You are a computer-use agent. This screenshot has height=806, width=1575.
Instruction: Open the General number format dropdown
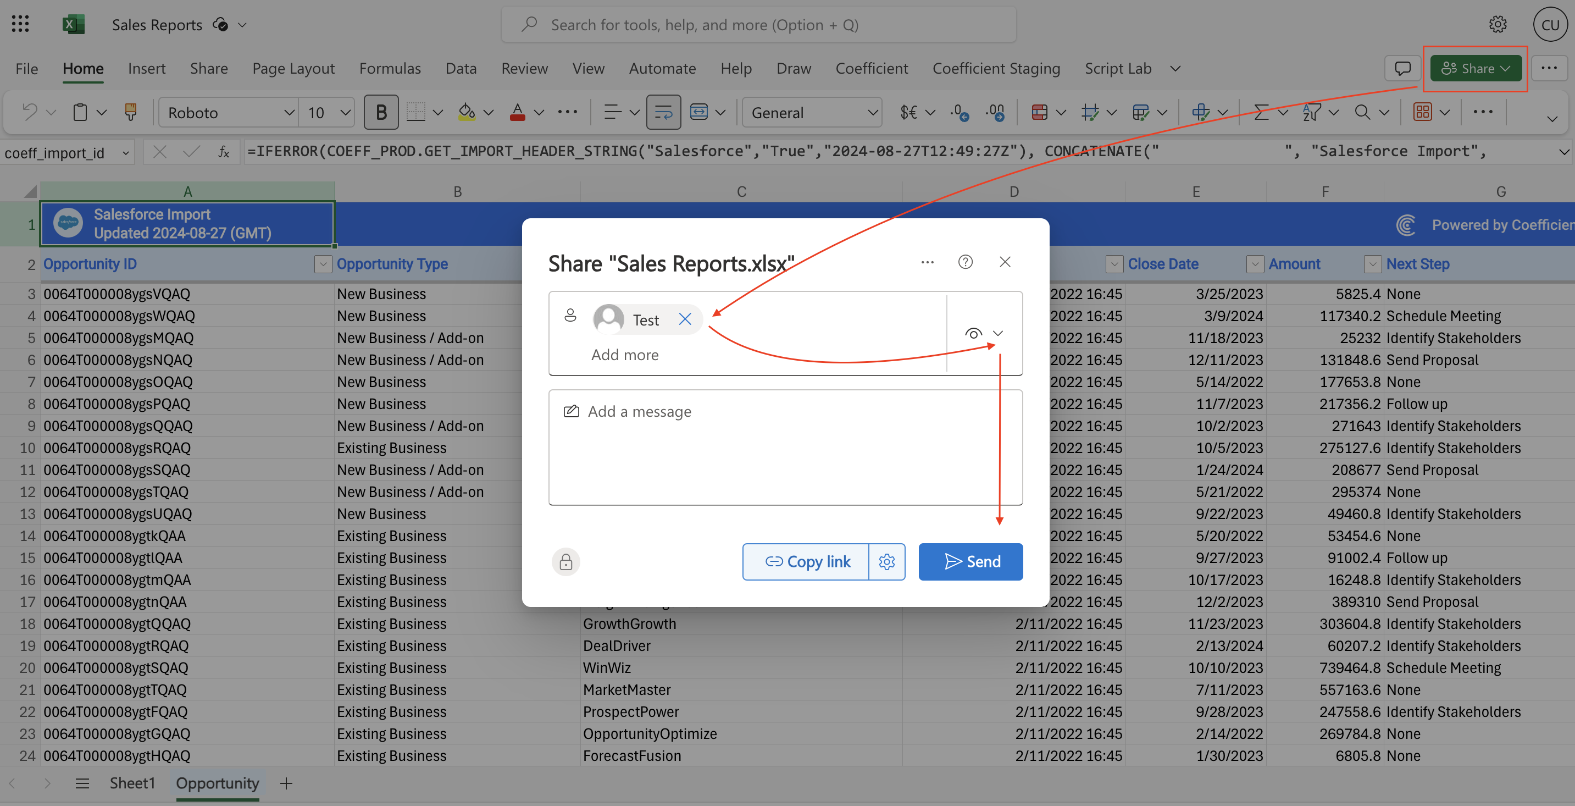pos(872,113)
